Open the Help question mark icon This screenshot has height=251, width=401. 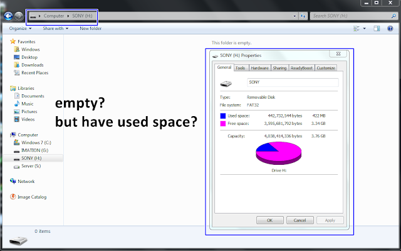coord(390,29)
